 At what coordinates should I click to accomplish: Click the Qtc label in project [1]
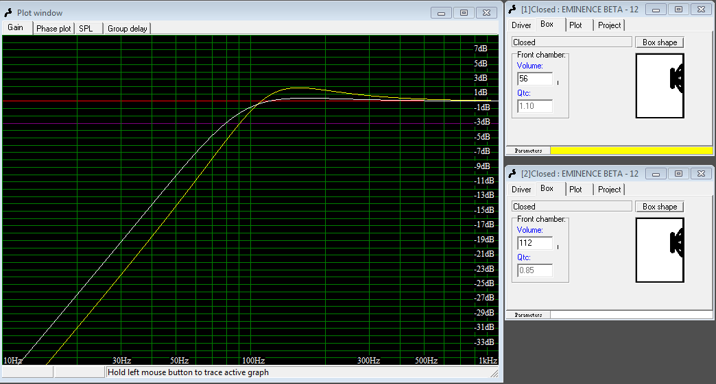pos(524,93)
